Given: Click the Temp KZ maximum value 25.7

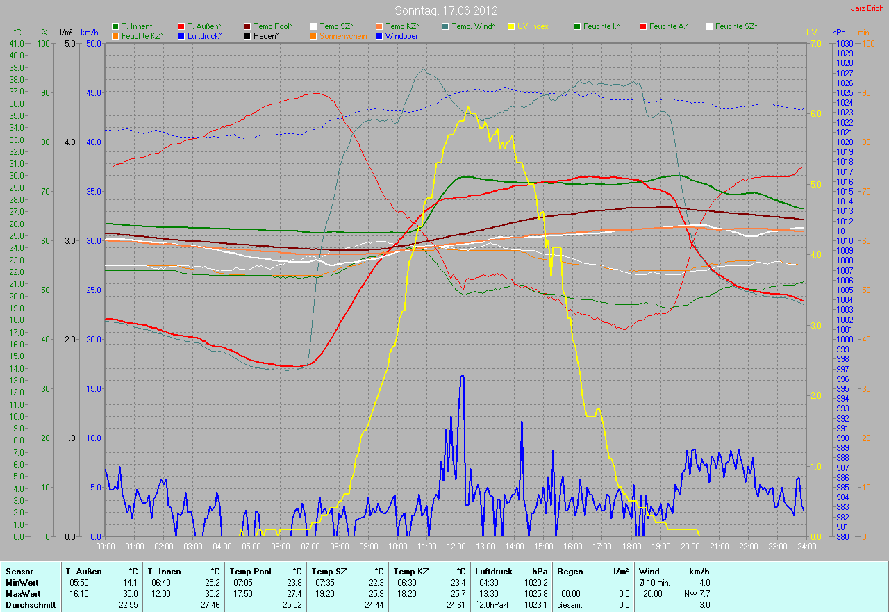Looking at the screenshot, I should tap(458, 594).
